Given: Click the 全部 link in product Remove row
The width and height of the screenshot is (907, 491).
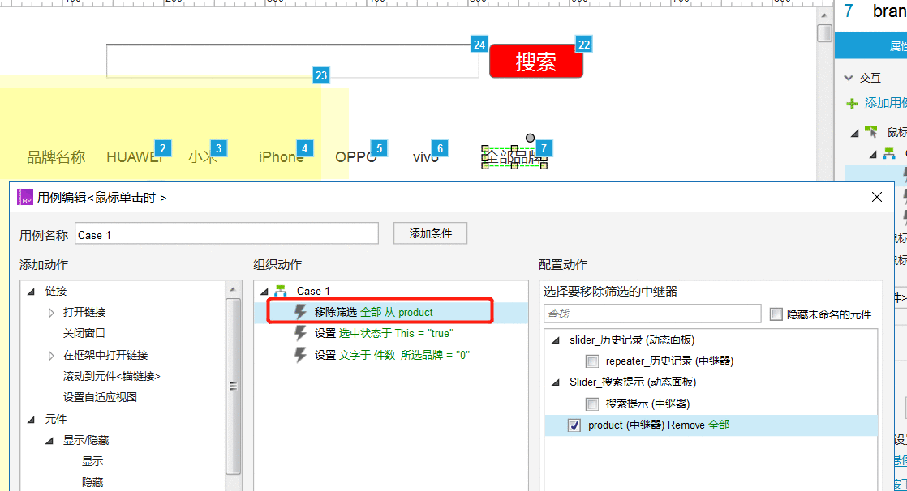Looking at the screenshot, I should (719, 425).
